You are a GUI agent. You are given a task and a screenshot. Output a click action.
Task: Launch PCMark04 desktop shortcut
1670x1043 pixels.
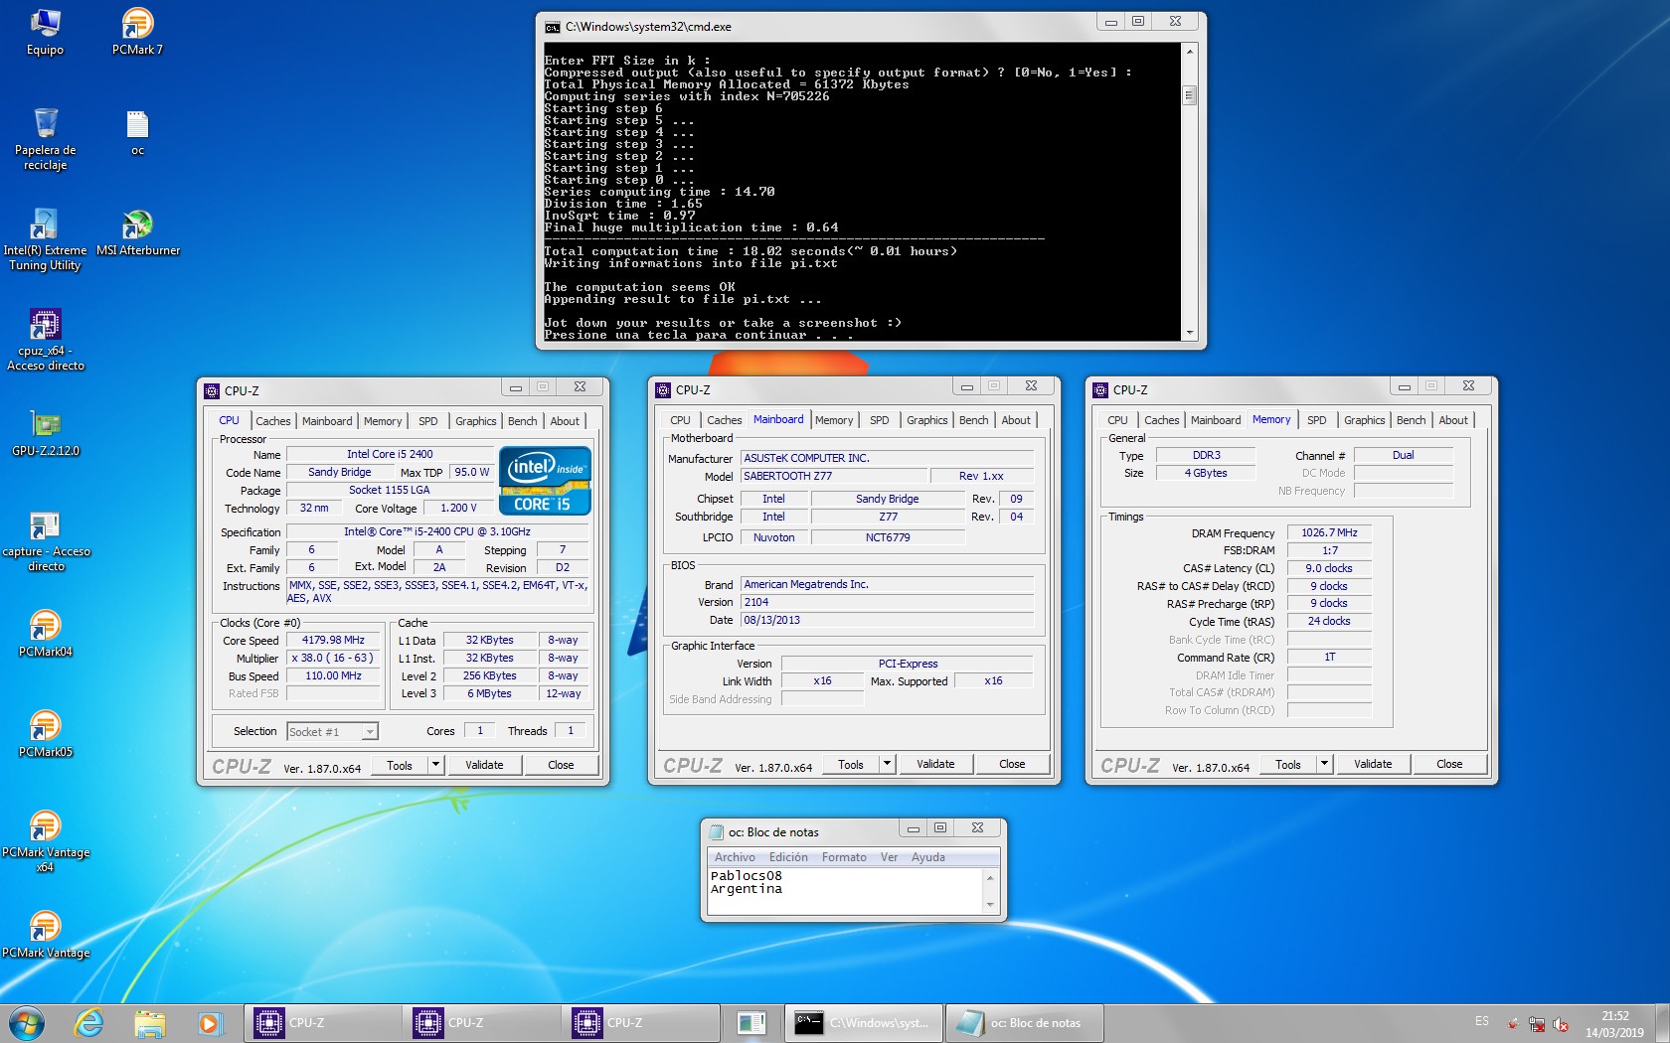(45, 634)
